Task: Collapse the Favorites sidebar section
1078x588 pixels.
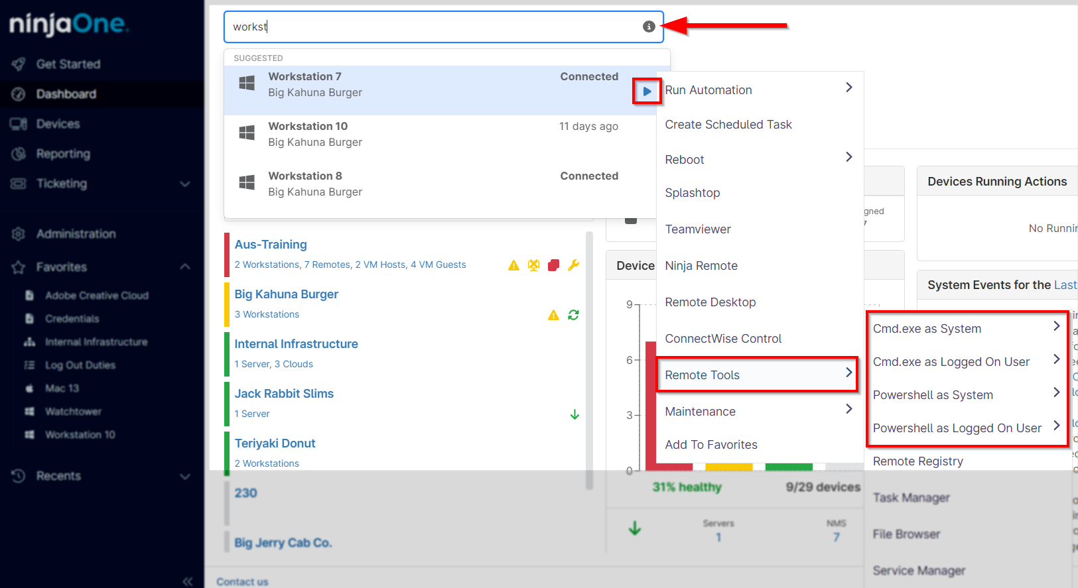Action: pos(185,266)
